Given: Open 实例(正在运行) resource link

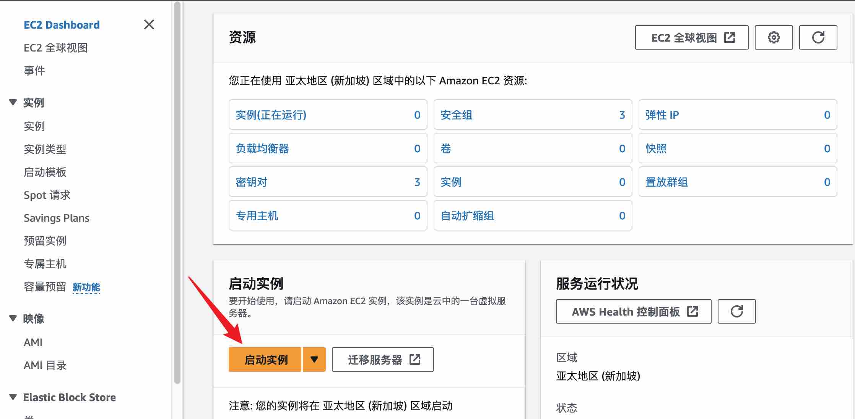Looking at the screenshot, I should [x=271, y=115].
